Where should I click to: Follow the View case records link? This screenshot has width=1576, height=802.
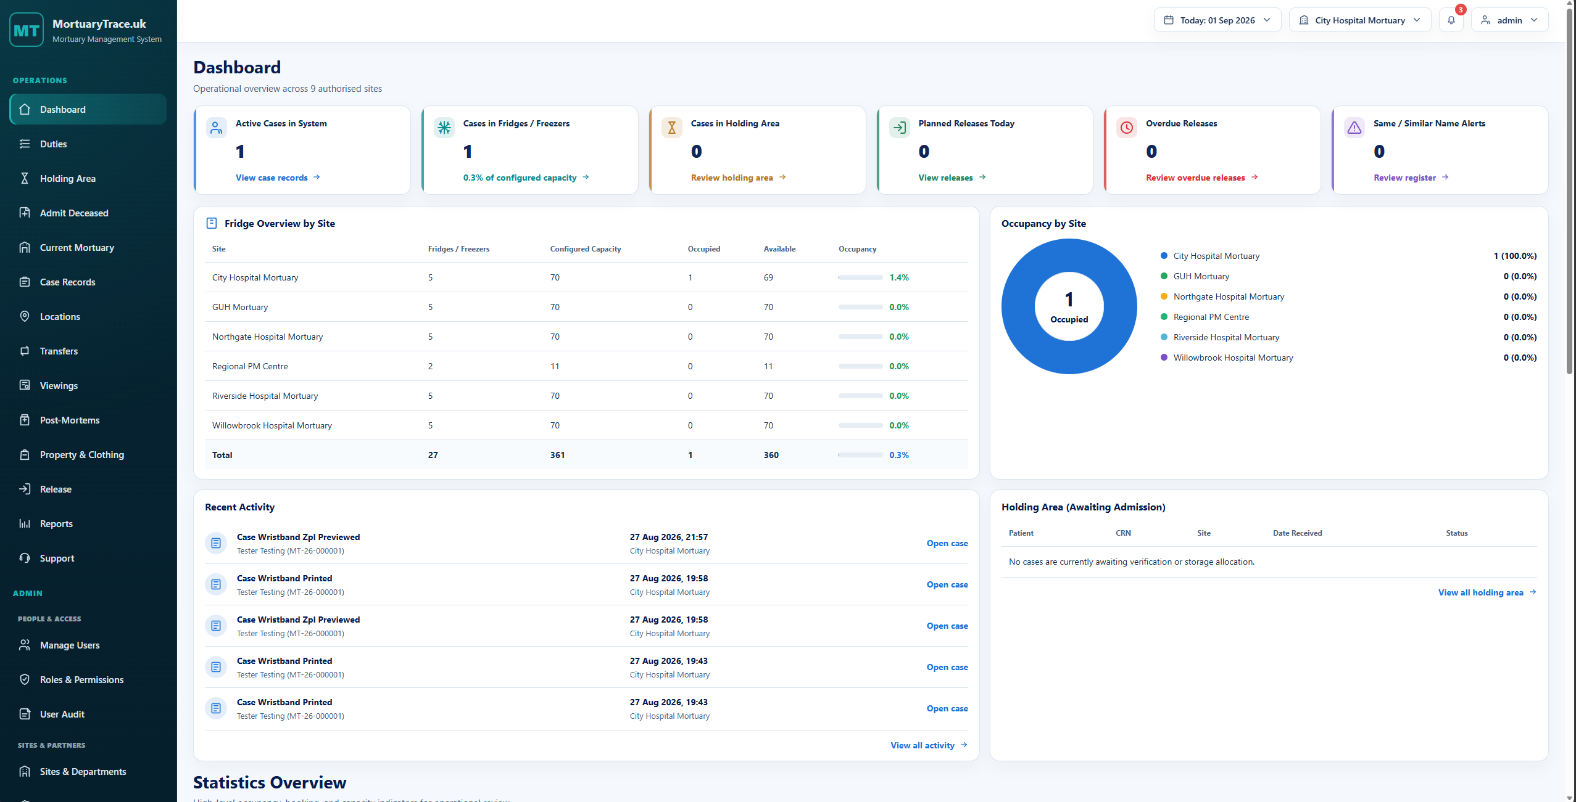coord(278,178)
